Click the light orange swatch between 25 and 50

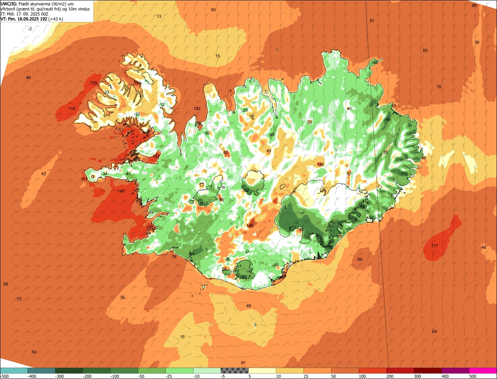pyautogui.click(x=318, y=370)
